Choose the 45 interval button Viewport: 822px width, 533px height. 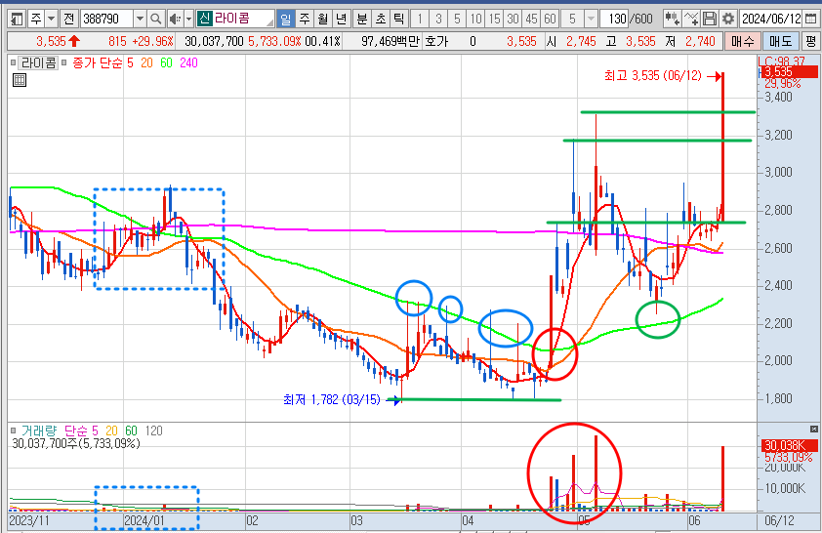click(x=531, y=20)
